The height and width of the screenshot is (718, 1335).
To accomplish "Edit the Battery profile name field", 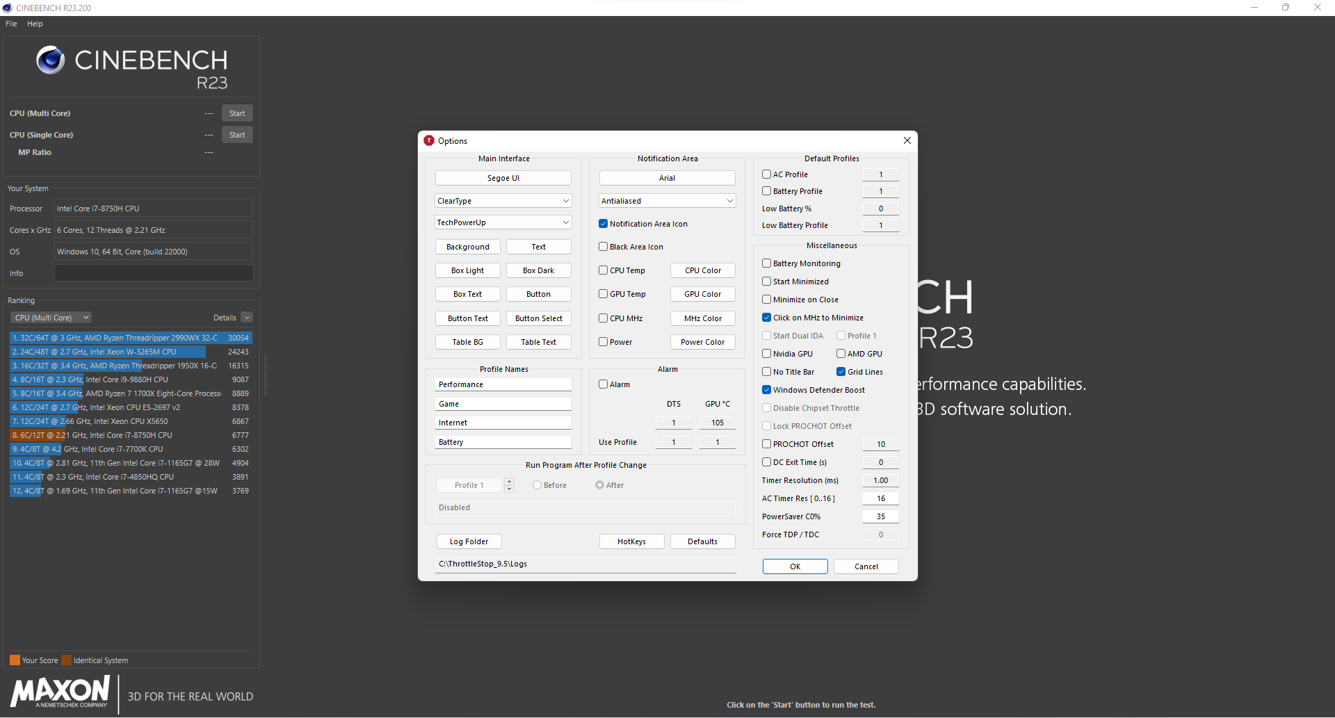I will (503, 442).
